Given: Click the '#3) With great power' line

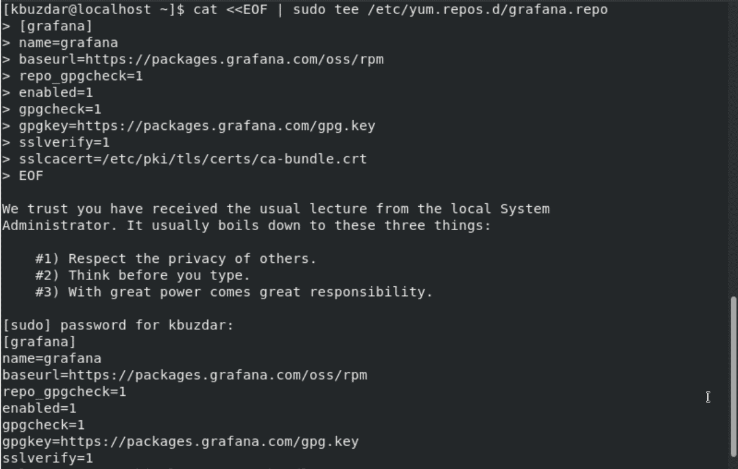Looking at the screenshot, I should point(234,292).
